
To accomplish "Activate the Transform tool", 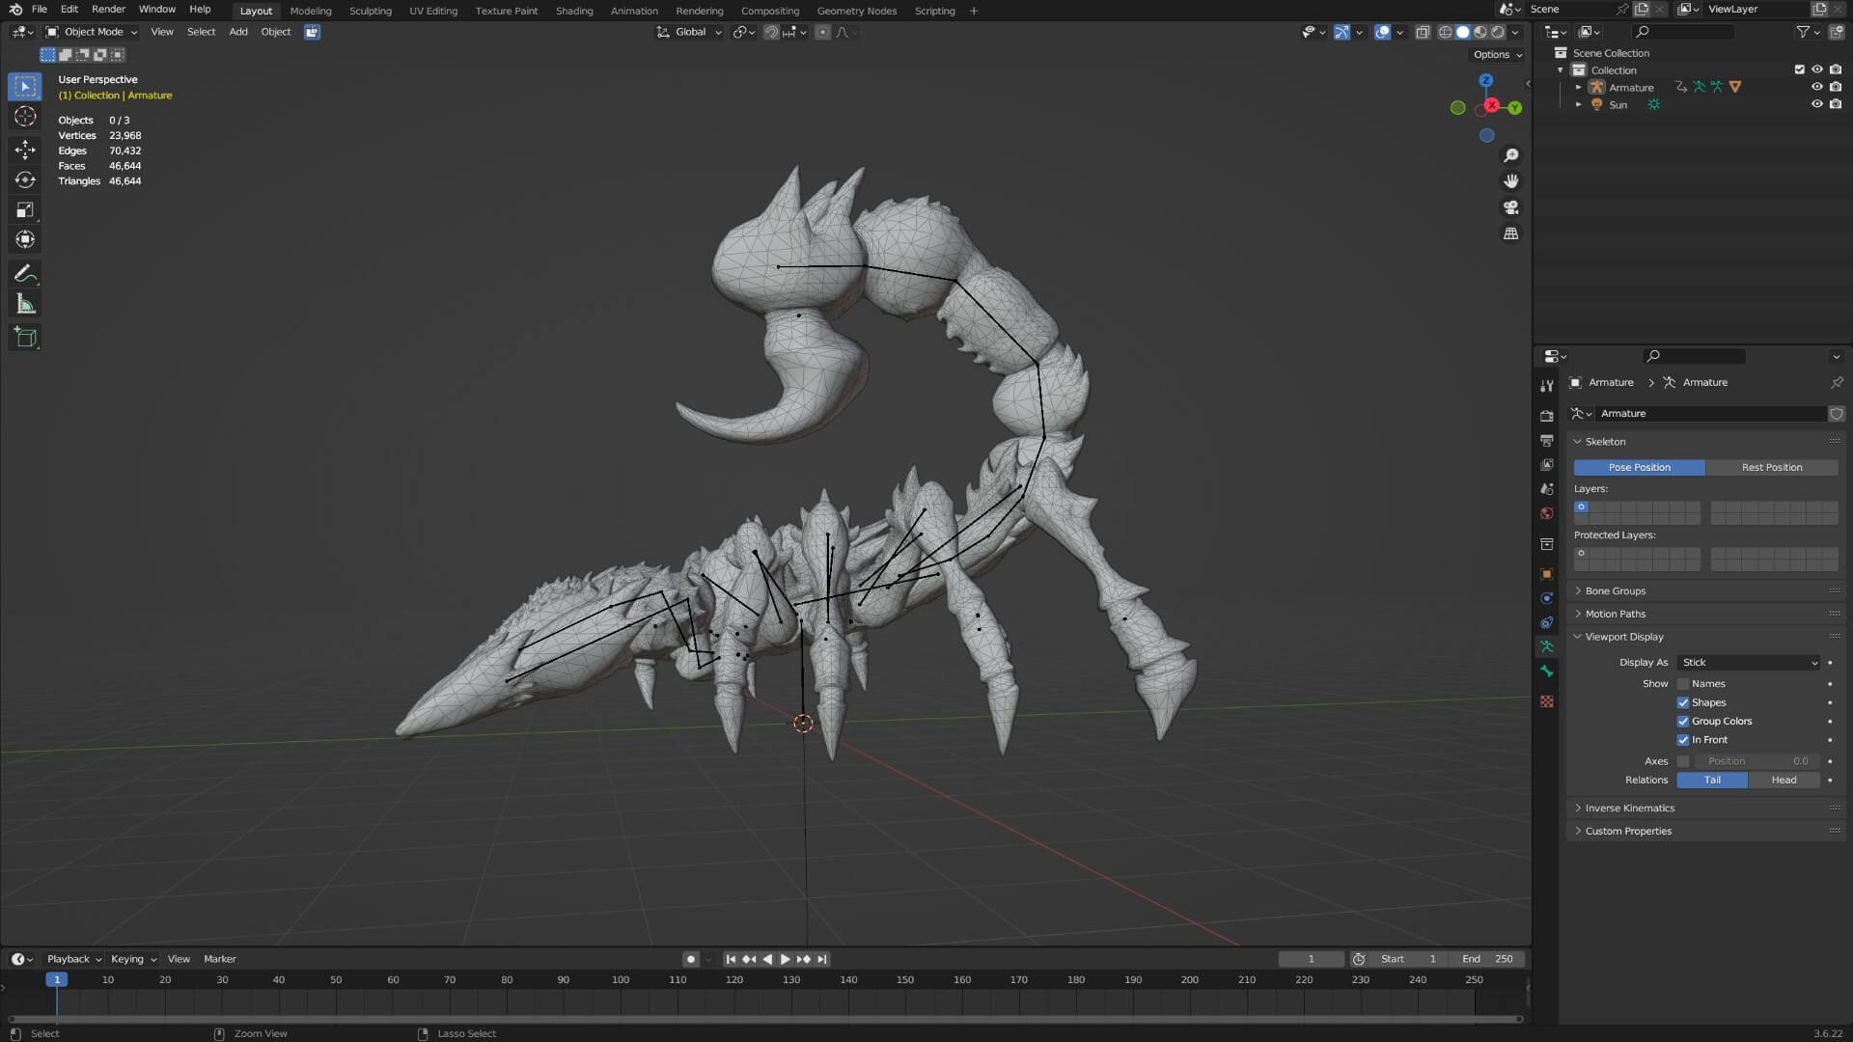I will [x=25, y=239].
